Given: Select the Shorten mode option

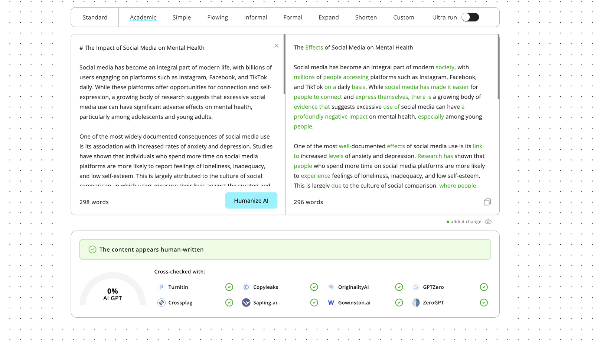Looking at the screenshot, I should click(366, 17).
